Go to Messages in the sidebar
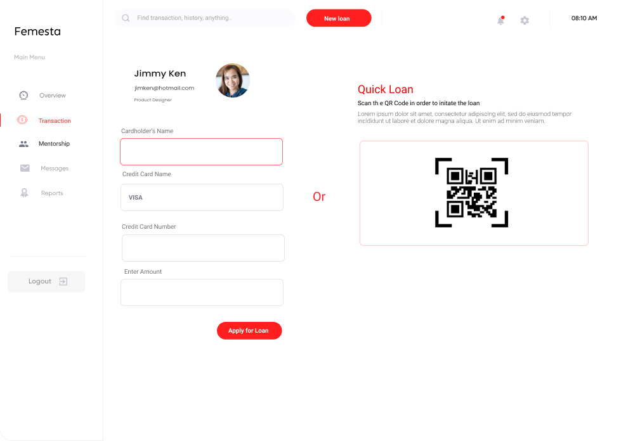The image size is (633, 441). 55,169
